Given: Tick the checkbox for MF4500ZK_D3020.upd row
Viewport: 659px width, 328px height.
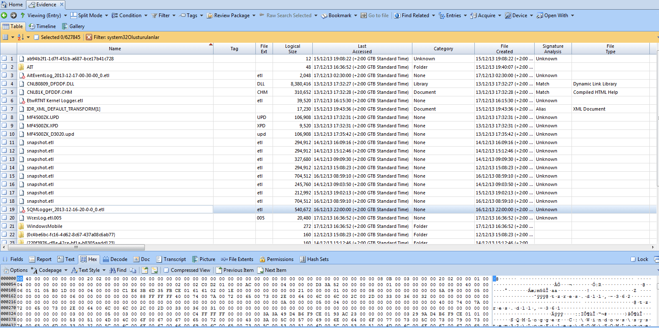Looking at the screenshot, I should [x=4, y=134].
